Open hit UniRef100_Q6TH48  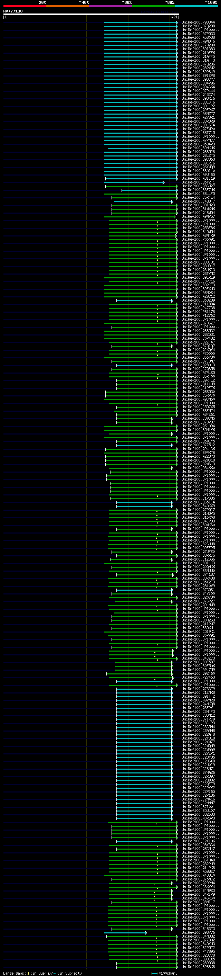coord(198,860)
